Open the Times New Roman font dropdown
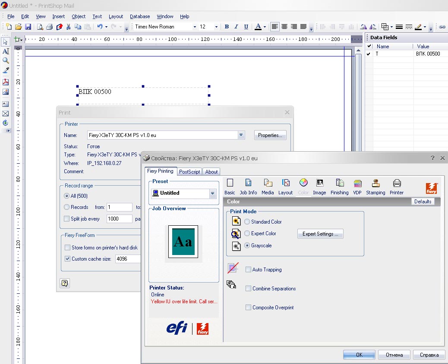Screen dimensions: 448x364 pyautogui.click(x=195, y=27)
